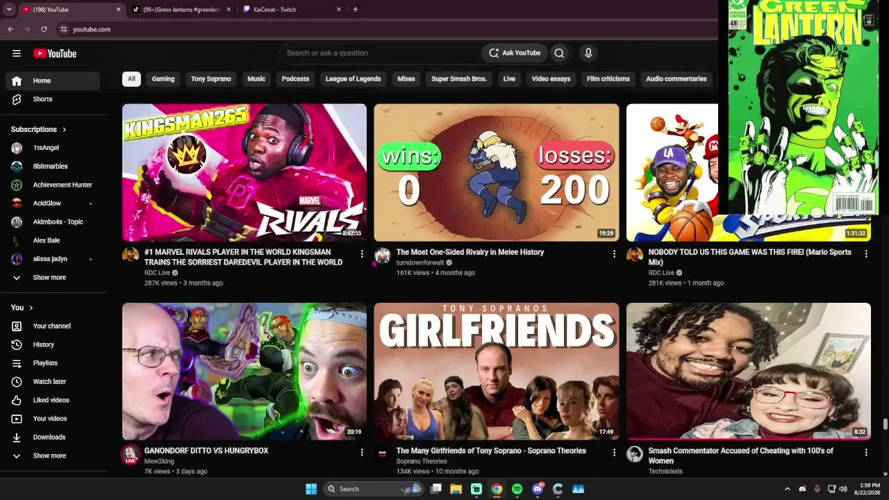This screenshot has height=500, width=889.
Task: Play the wins 0 losses 200 thumbnail
Action: point(497,173)
